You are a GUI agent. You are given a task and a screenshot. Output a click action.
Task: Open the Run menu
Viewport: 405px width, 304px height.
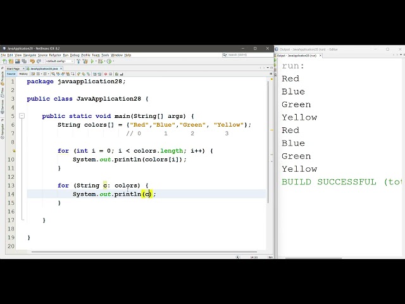click(66, 55)
